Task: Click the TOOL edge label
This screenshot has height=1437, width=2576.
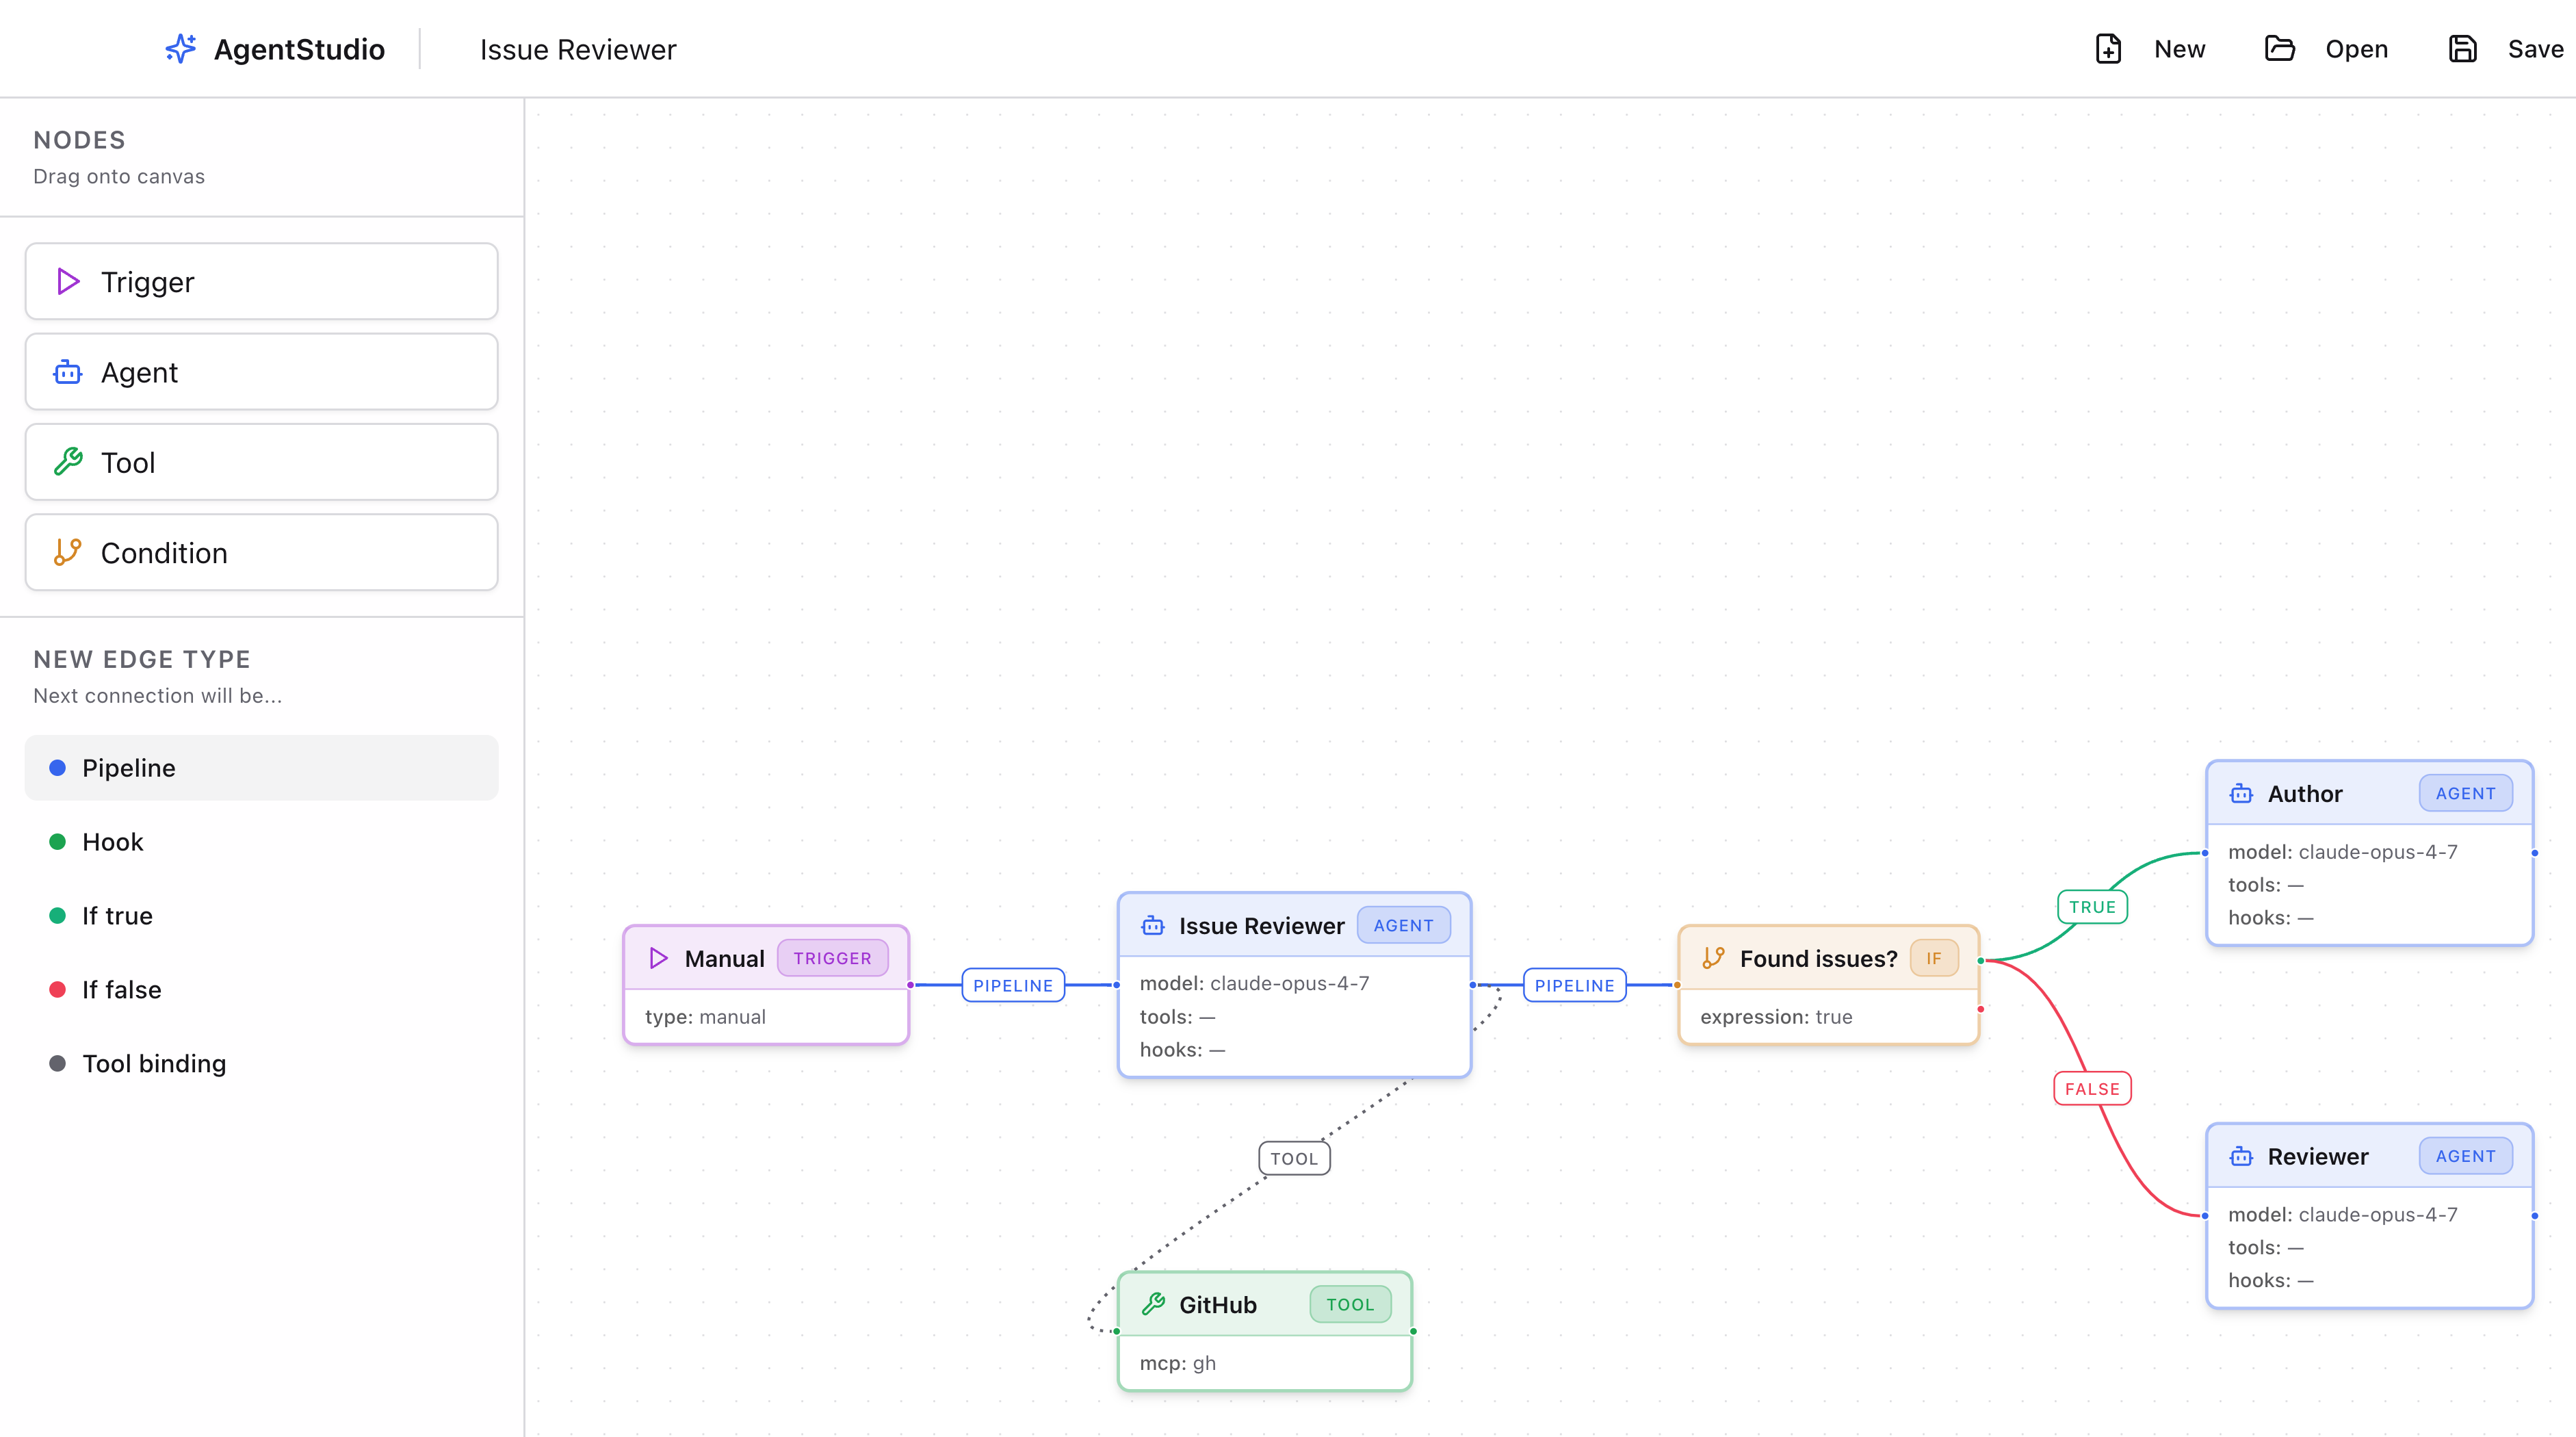Action: [1294, 1159]
